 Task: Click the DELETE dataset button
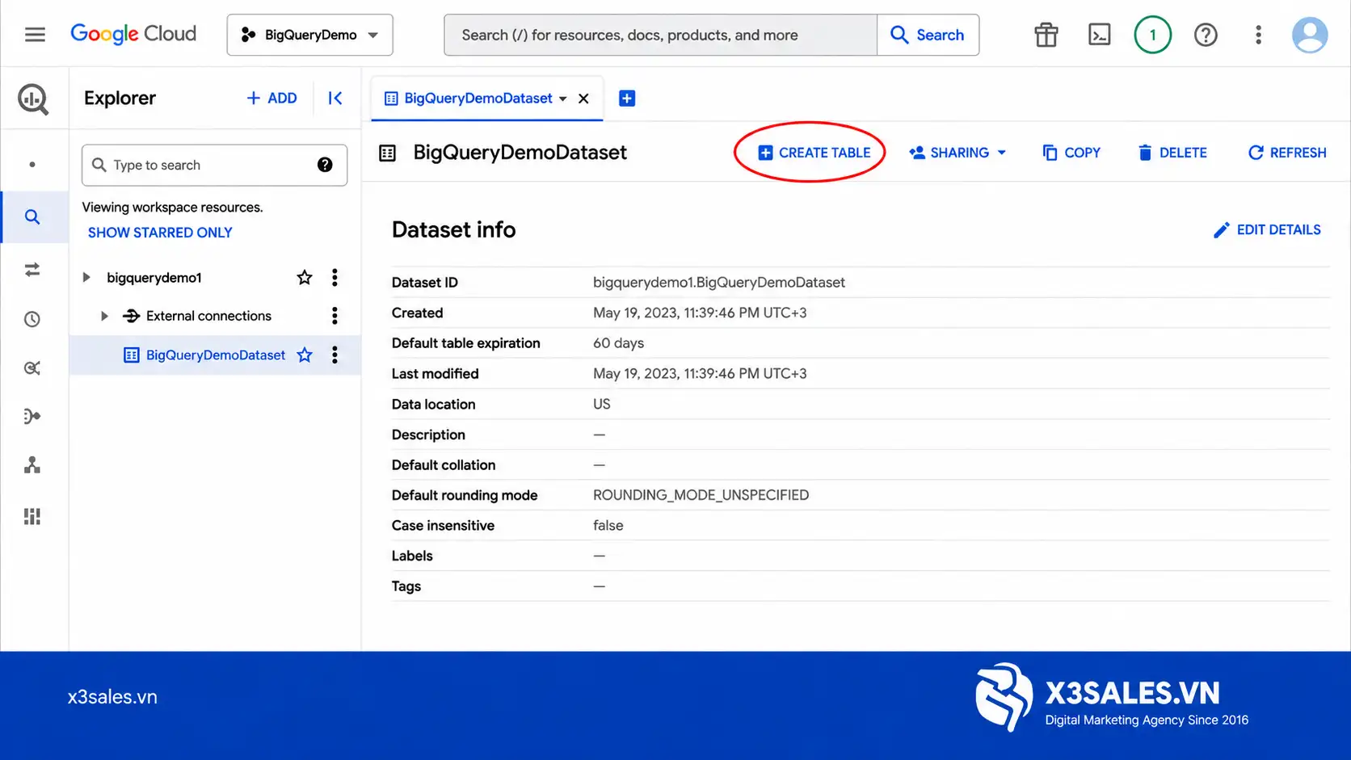[1172, 153]
